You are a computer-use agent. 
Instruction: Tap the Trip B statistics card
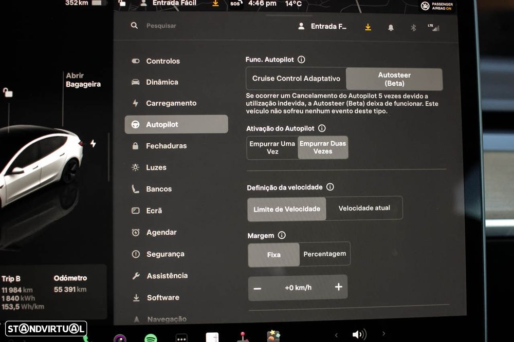coord(23,293)
